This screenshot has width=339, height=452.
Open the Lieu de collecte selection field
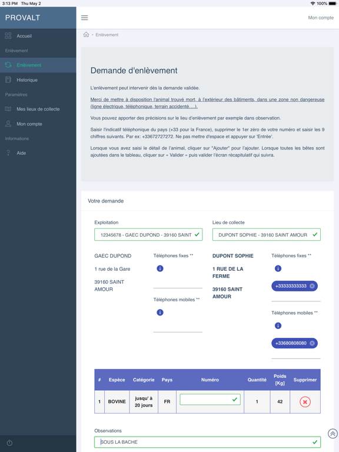267,235
